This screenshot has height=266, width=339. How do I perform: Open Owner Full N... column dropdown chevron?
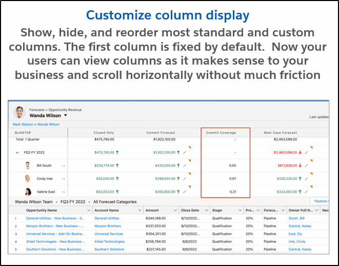(x=317, y=210)
